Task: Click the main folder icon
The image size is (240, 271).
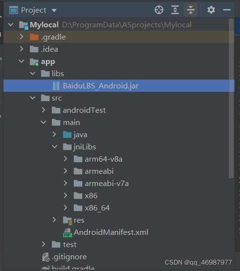Action: [x=56, y=123]
